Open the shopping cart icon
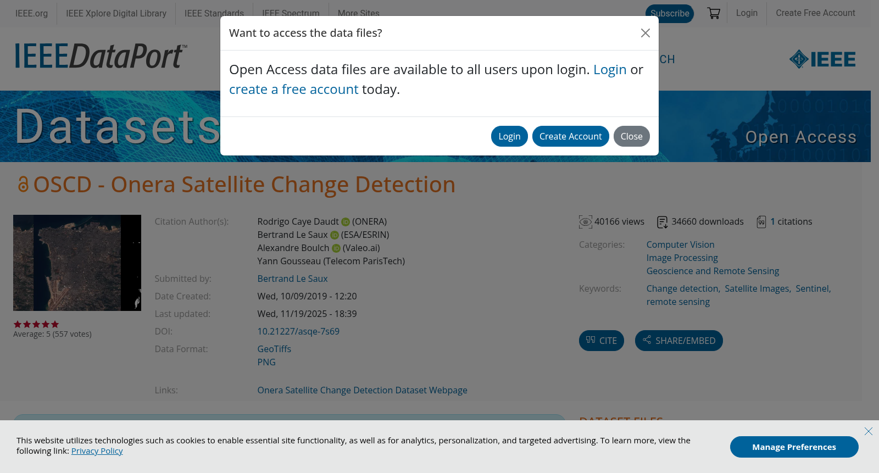 pos(714,13)
